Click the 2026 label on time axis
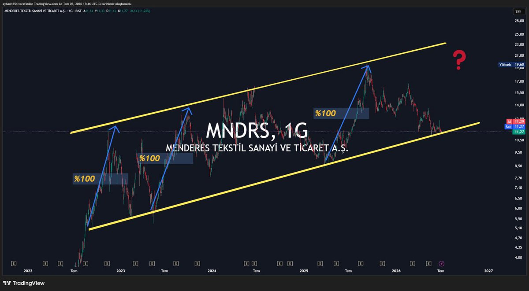 (x=395, y=271)
